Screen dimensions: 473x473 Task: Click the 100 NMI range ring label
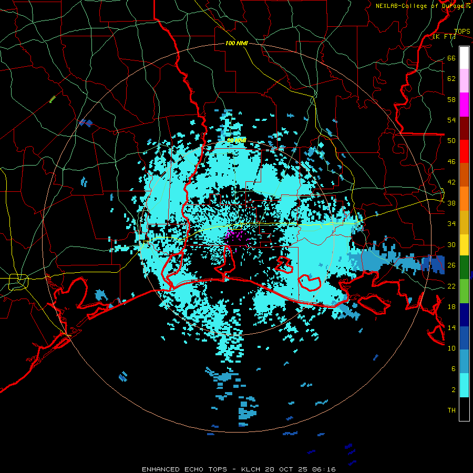pos(236,44)
